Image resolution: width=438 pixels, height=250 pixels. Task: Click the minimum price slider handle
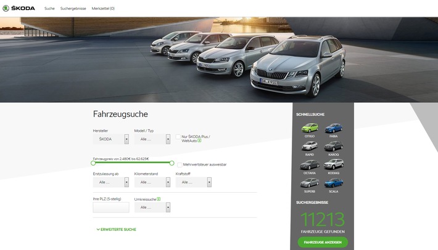pos(93,163)
